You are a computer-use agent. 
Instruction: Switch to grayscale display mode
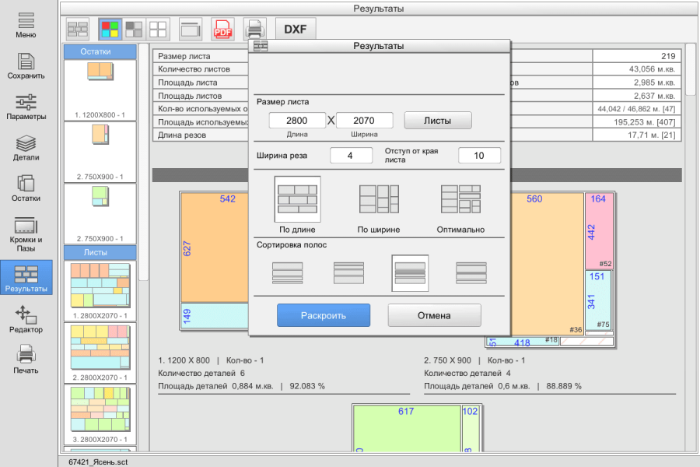134,29
